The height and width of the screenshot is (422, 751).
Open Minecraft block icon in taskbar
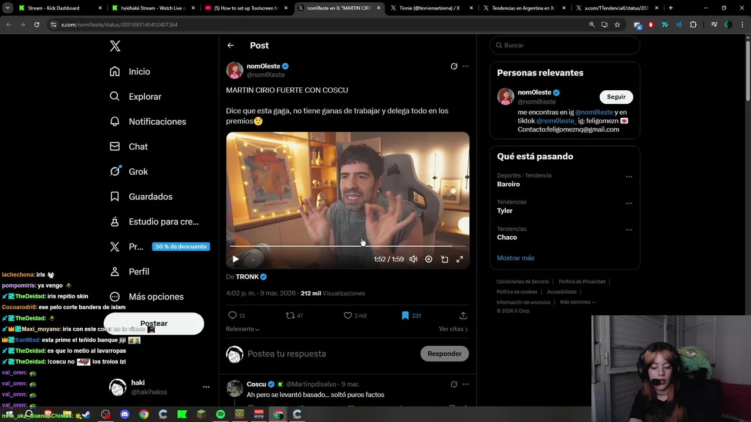(201, 414)
